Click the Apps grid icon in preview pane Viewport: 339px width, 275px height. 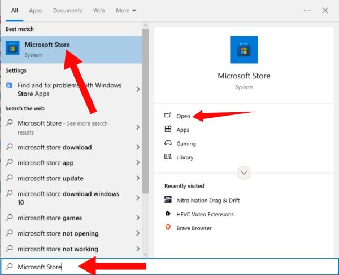168,129
